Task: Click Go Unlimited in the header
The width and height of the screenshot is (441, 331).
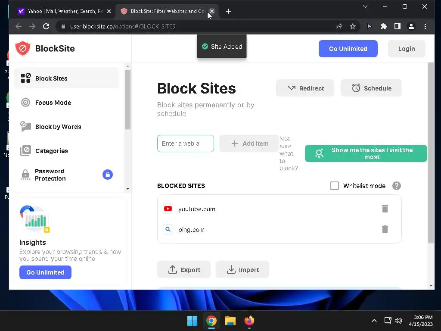Action: click(348, 49)
